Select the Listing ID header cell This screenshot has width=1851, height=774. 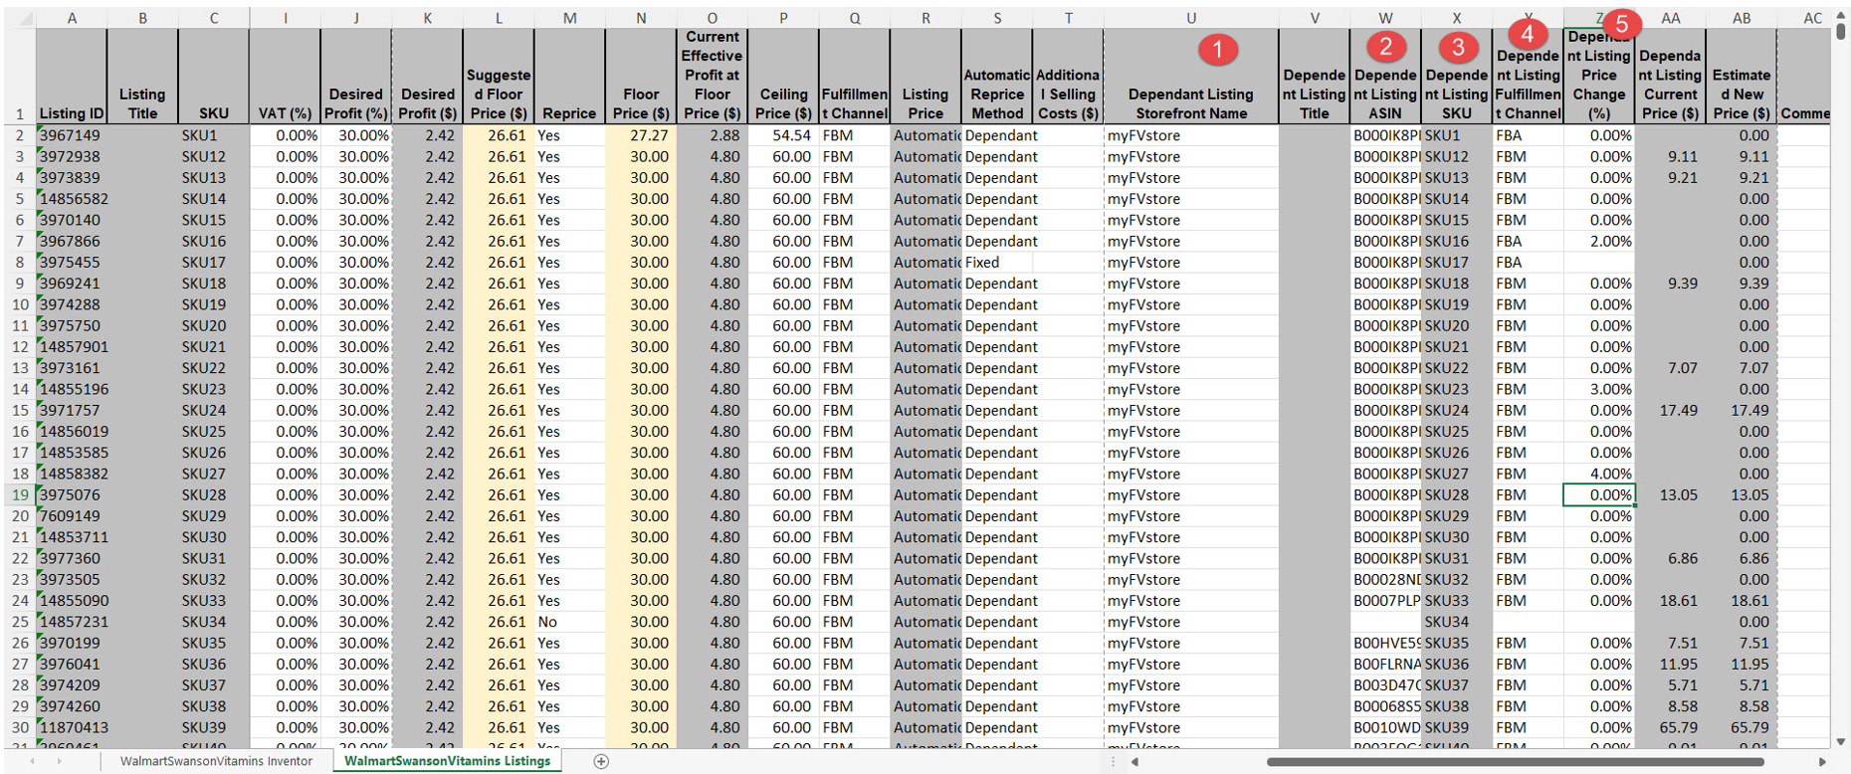[x=72, y=77]
